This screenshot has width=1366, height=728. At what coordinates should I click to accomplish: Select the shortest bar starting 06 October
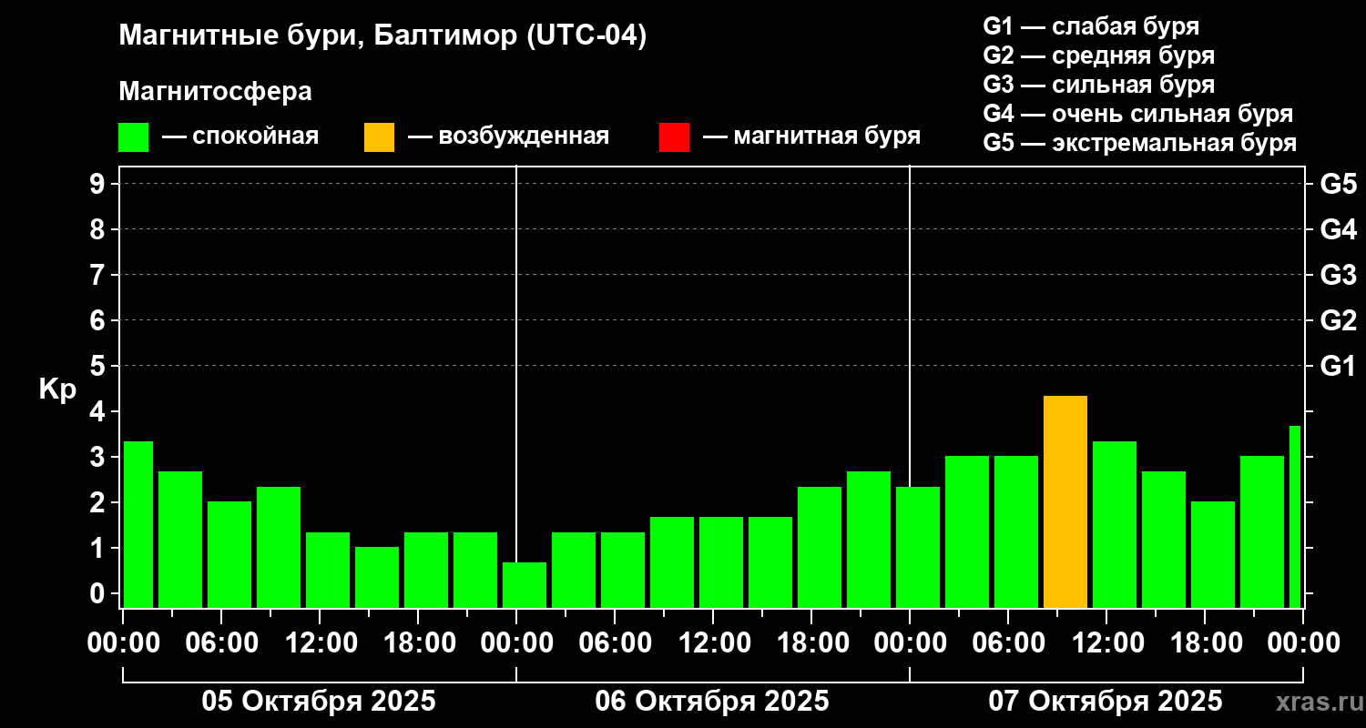tap(525, 585)
